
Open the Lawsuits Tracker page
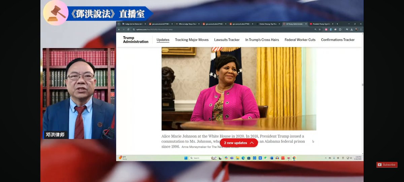pos(227,40)
